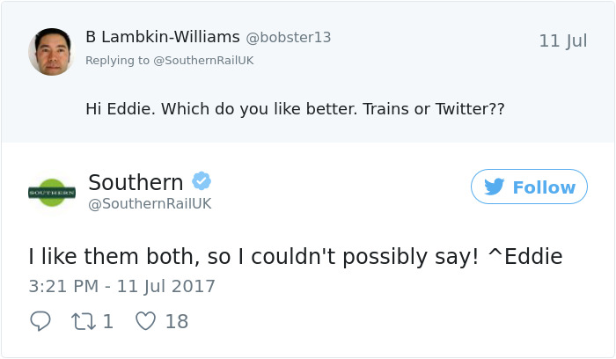The image size is (616, 359).
Task: Click the 'I like them both' tweet text
Action: pyautogui.click(x=295, y=256)
